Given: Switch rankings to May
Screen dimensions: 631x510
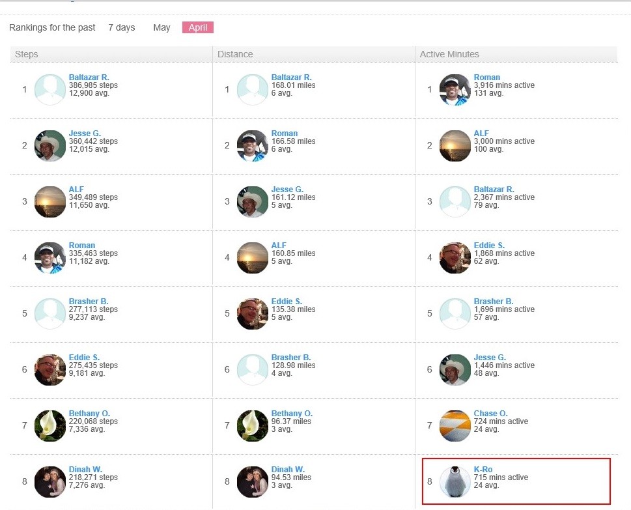Looking at the screenshot, I should click(x=161, y=27).
